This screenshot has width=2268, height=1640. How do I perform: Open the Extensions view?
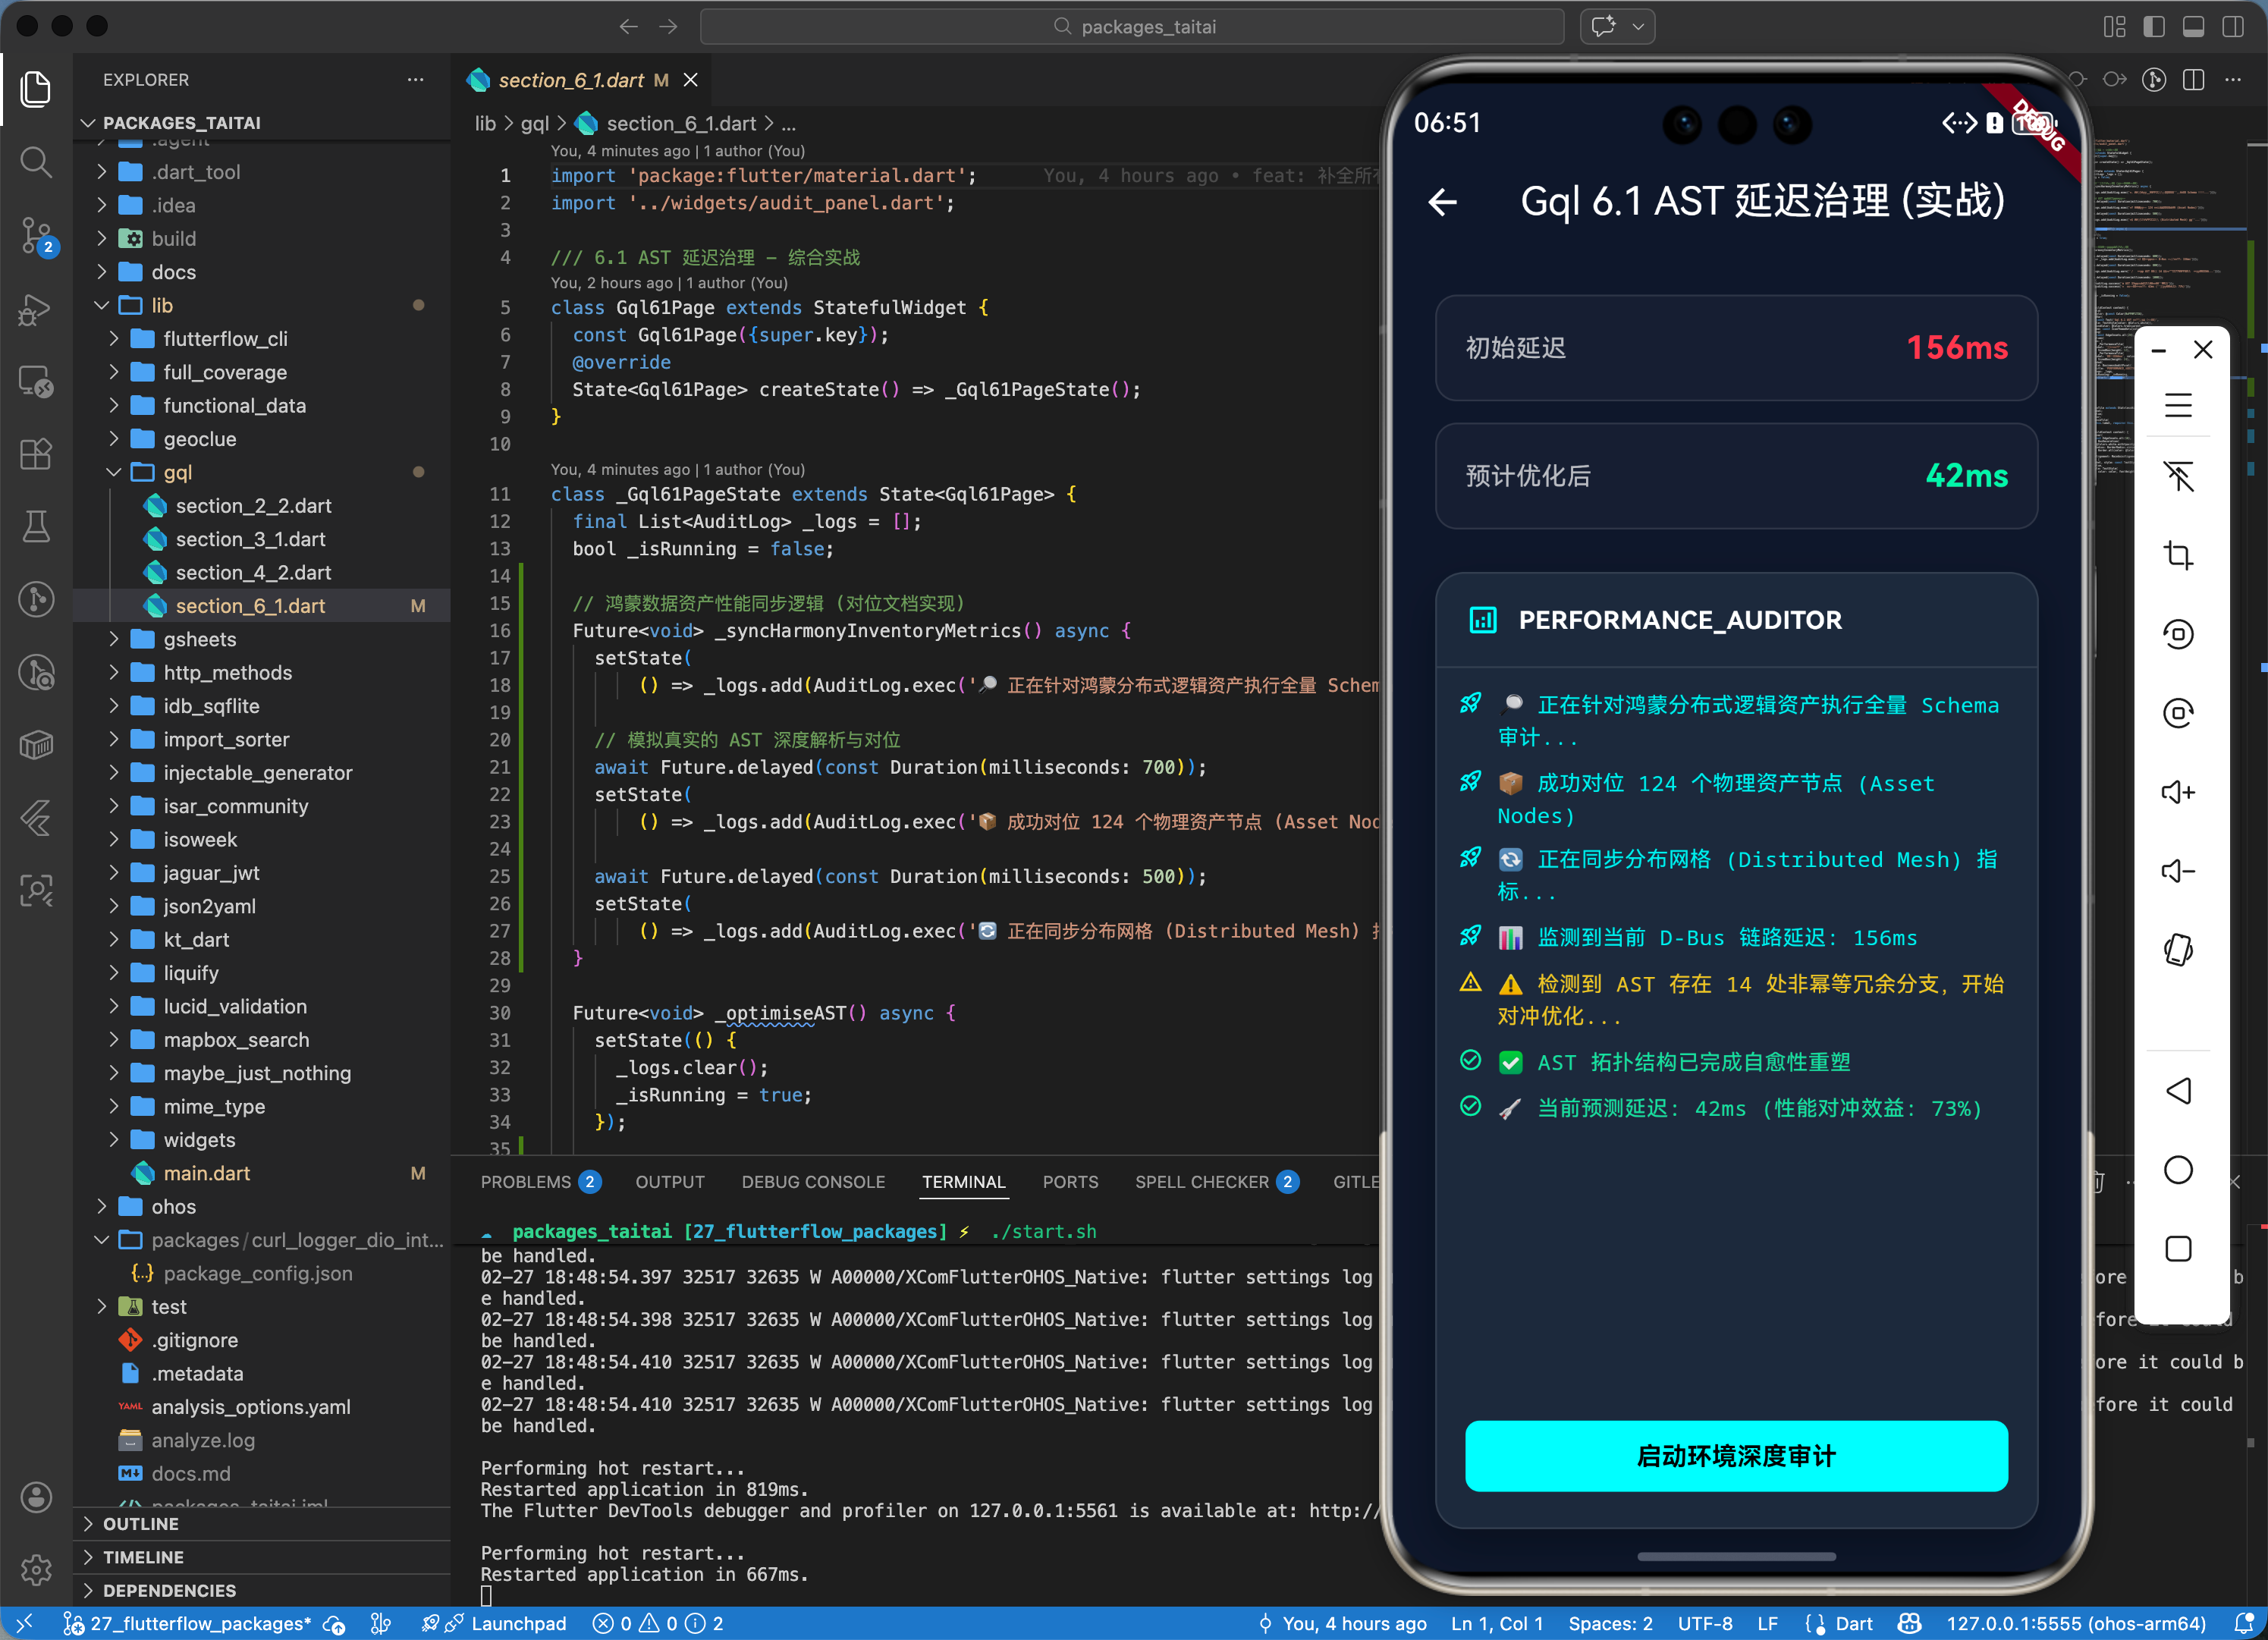(x=36, y=455)
